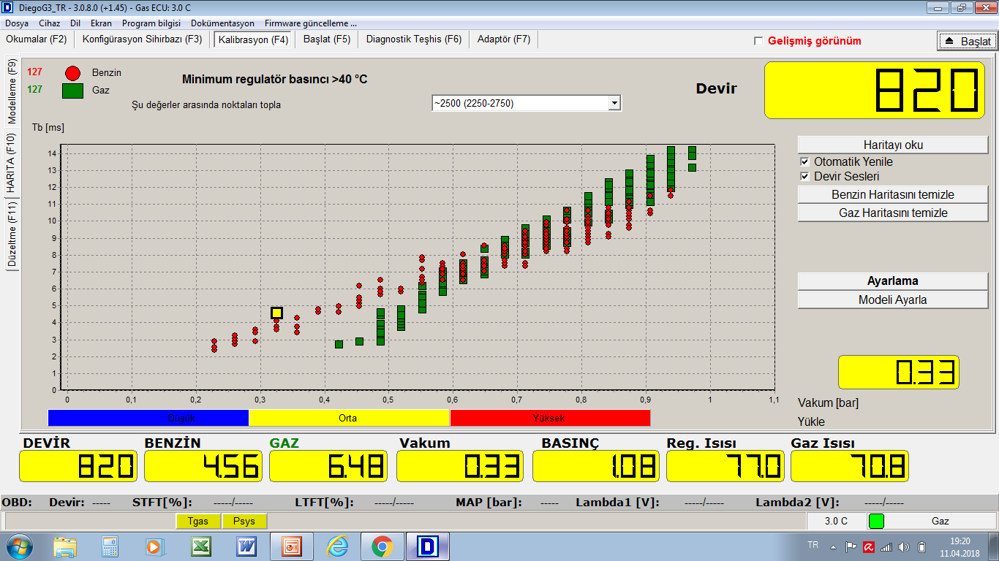This screenshot has width=999, height=561.
Task: Click the yellow Orta load band
Action: pos(349,418)
